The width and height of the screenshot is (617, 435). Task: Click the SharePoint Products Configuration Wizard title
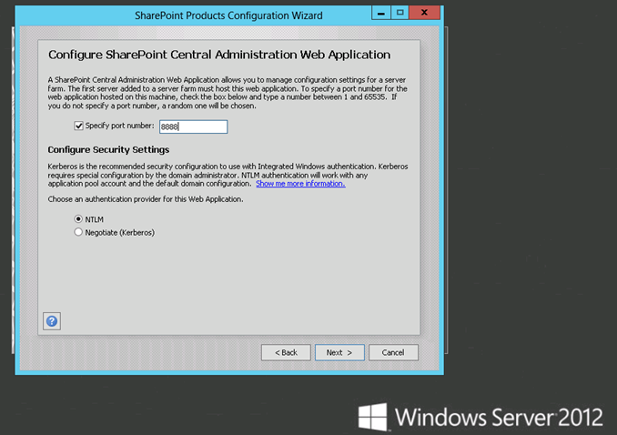(228, 15)
